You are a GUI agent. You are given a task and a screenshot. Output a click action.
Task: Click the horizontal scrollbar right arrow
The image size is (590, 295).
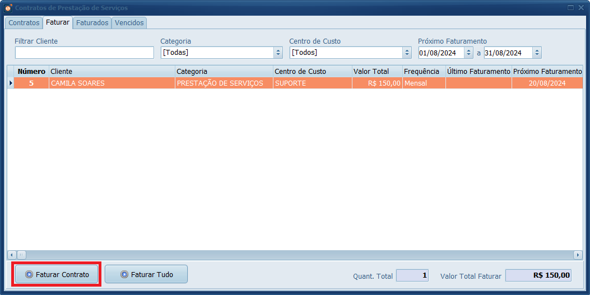(x=578, y=255)
